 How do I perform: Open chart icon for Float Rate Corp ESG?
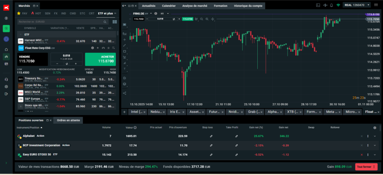[103, 48]
